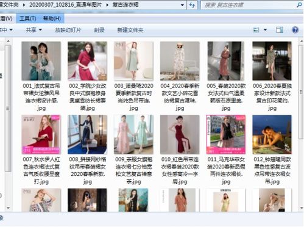The height and width of the screenshot is (227, 304).
Task: Open the 帮助(H) menu
Action: click(x=52, y=18)
